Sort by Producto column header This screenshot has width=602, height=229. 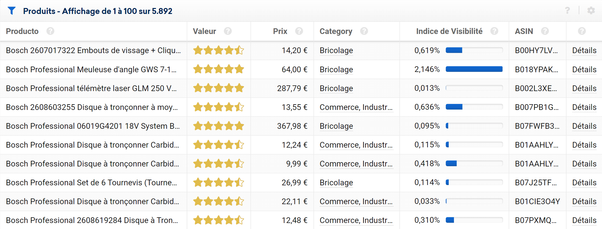click(22, 31)
